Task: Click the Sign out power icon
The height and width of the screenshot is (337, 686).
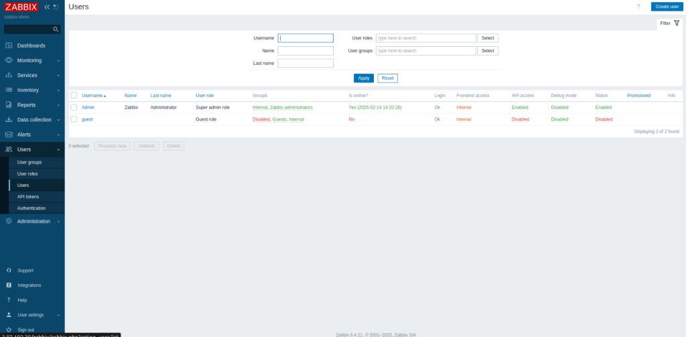Action: (8, 330)
